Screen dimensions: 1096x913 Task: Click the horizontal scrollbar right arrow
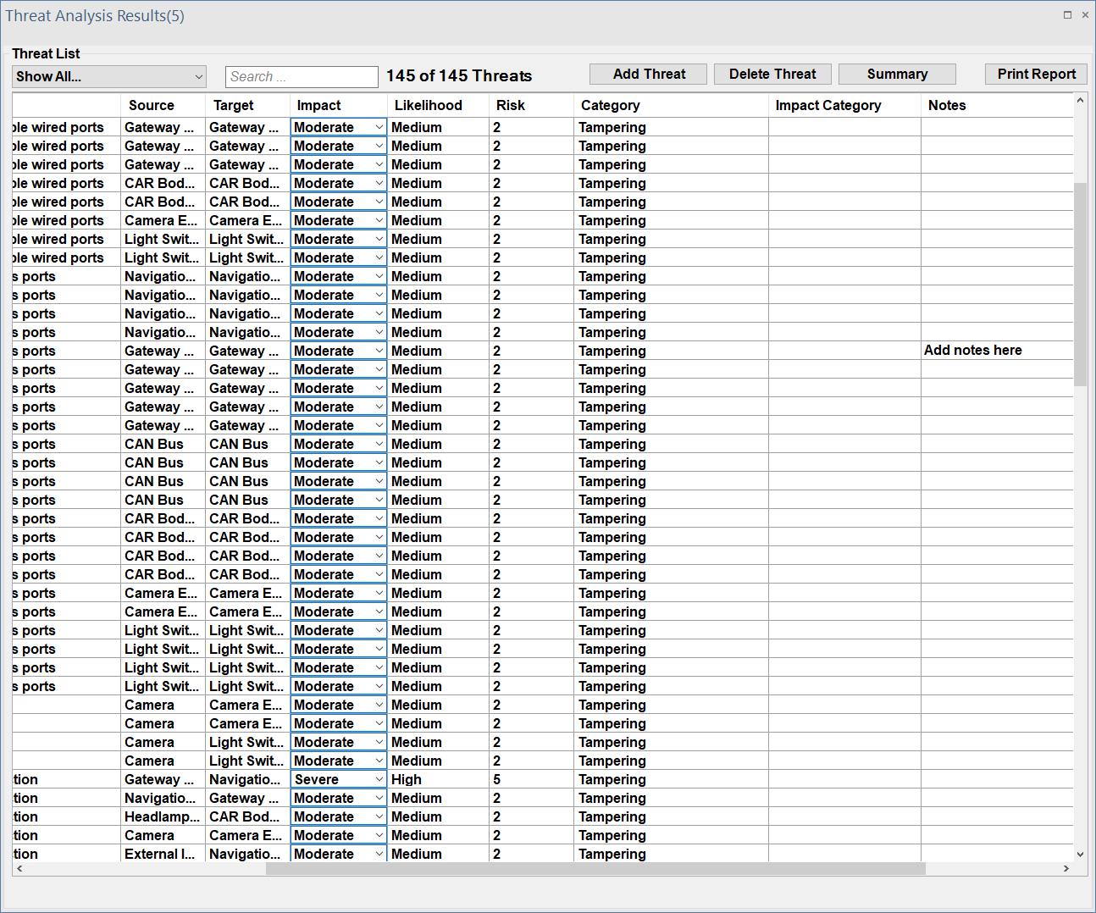(1066, 869)
